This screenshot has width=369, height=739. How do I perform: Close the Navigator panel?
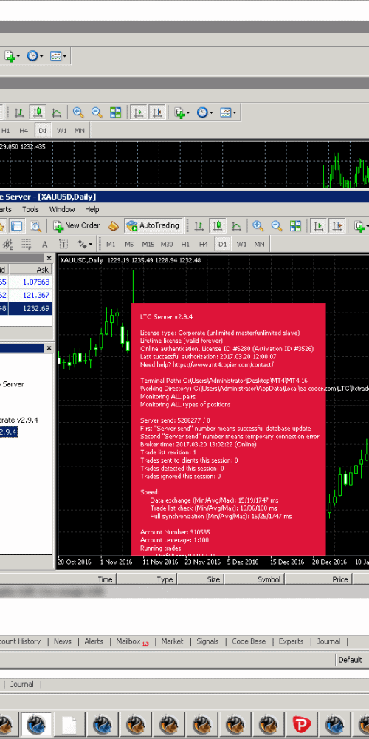pyautogui.click(x=49, y=348)
